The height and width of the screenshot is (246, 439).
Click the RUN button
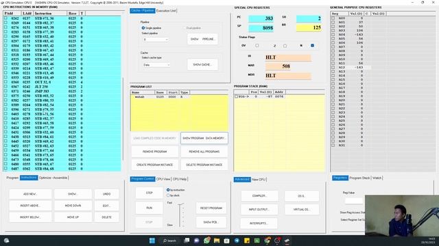(150, 208)
